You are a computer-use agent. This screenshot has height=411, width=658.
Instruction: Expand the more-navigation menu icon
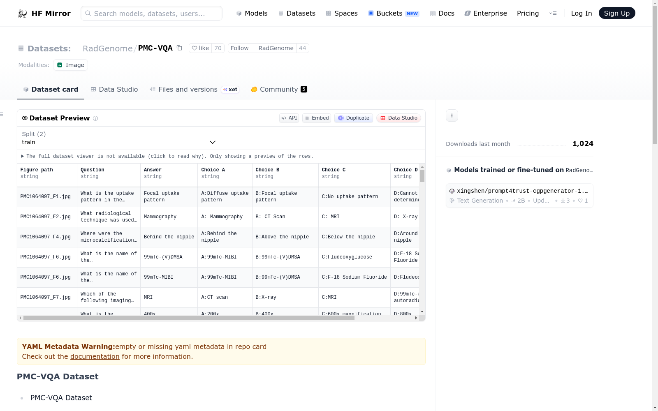553,13
